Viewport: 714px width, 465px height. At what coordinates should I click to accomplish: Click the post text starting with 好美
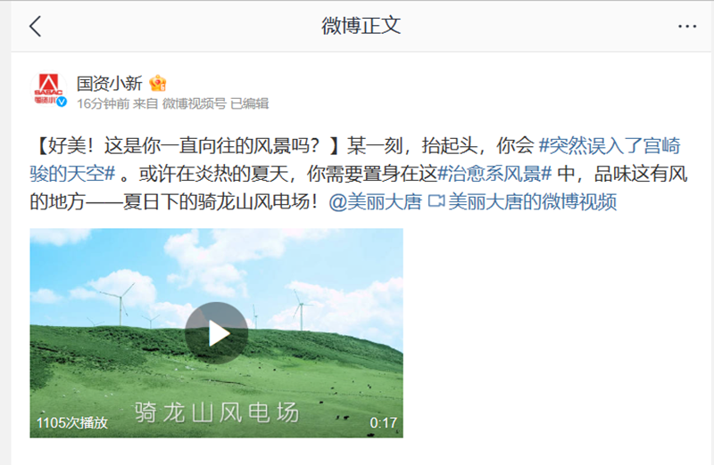click(x=359, y=174)
